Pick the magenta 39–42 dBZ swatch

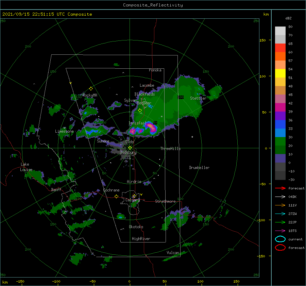click(280, 107)
